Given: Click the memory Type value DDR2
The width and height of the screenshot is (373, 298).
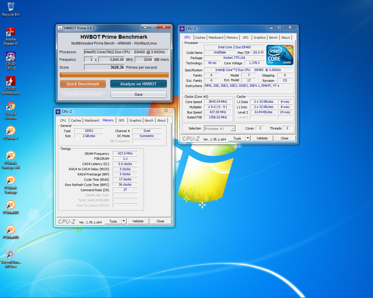Looking at the screenshot, I should pos(89,131).
